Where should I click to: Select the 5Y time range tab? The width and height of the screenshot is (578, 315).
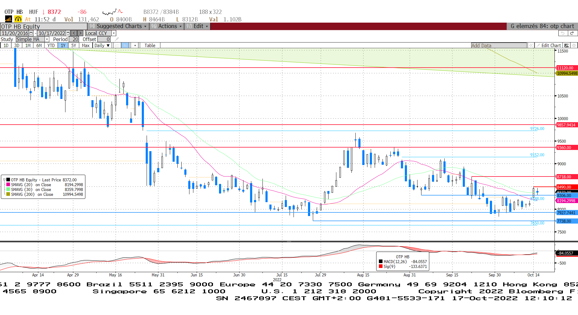point(74,46)
